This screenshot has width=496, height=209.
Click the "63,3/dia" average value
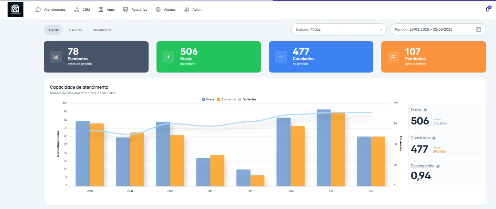(441, 123)
